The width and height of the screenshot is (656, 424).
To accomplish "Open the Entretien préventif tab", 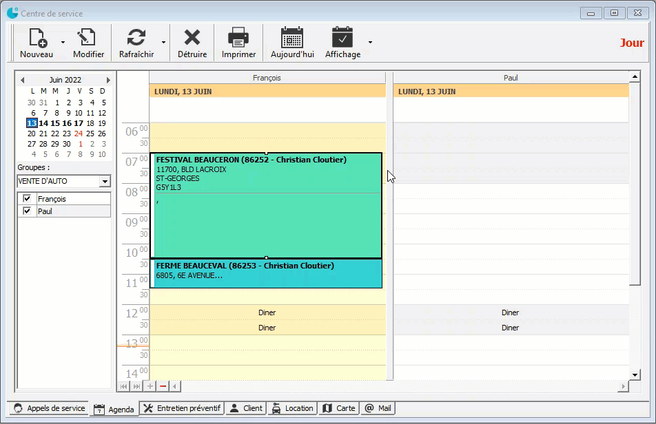I will pyautogui.click(x=182, y=408).
